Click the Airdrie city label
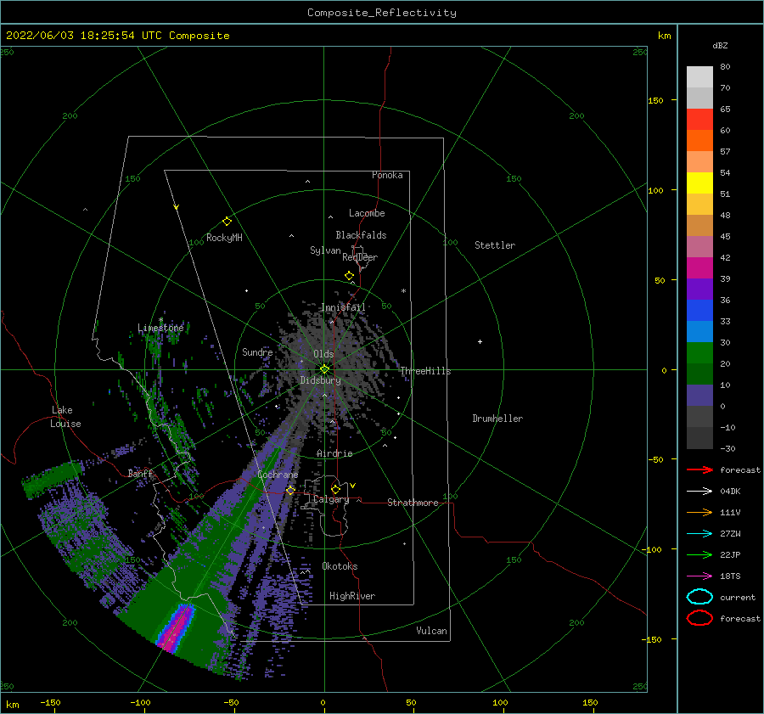The width and height of the screenshot is (764, 714). pyautogui.click(x=334, y=453)
